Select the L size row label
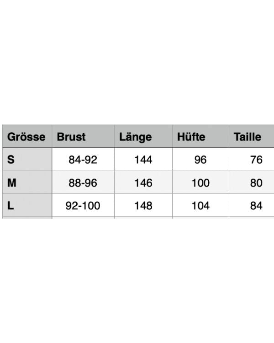274x343 pixels. point(11,206)
